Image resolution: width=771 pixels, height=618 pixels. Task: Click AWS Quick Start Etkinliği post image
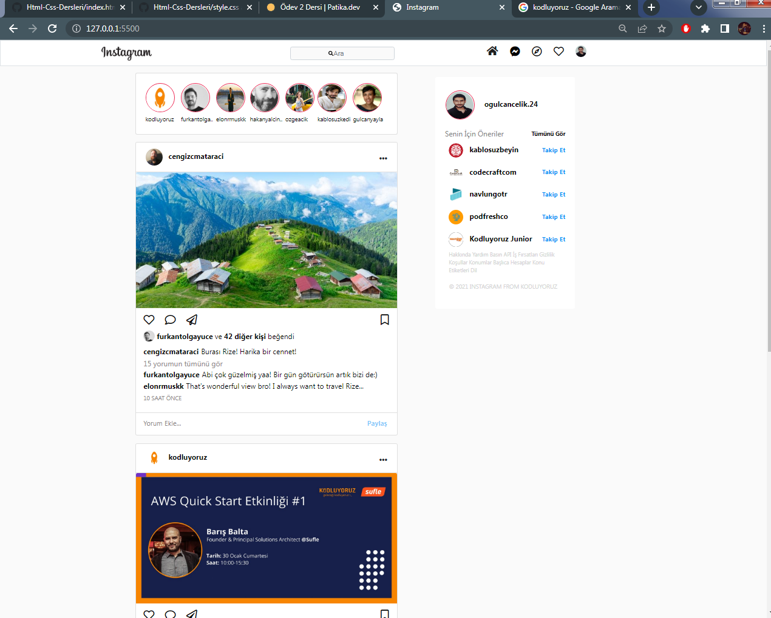pyautogui.click(x=267, y=539)
